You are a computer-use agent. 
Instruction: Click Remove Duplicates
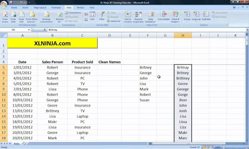coord(138,17)
